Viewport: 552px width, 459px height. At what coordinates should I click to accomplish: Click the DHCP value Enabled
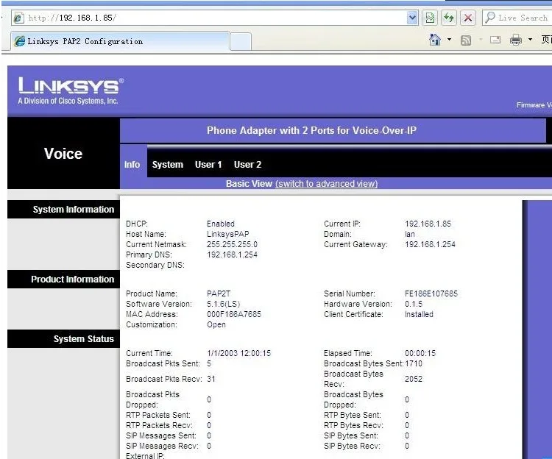(x=221, y=224)
